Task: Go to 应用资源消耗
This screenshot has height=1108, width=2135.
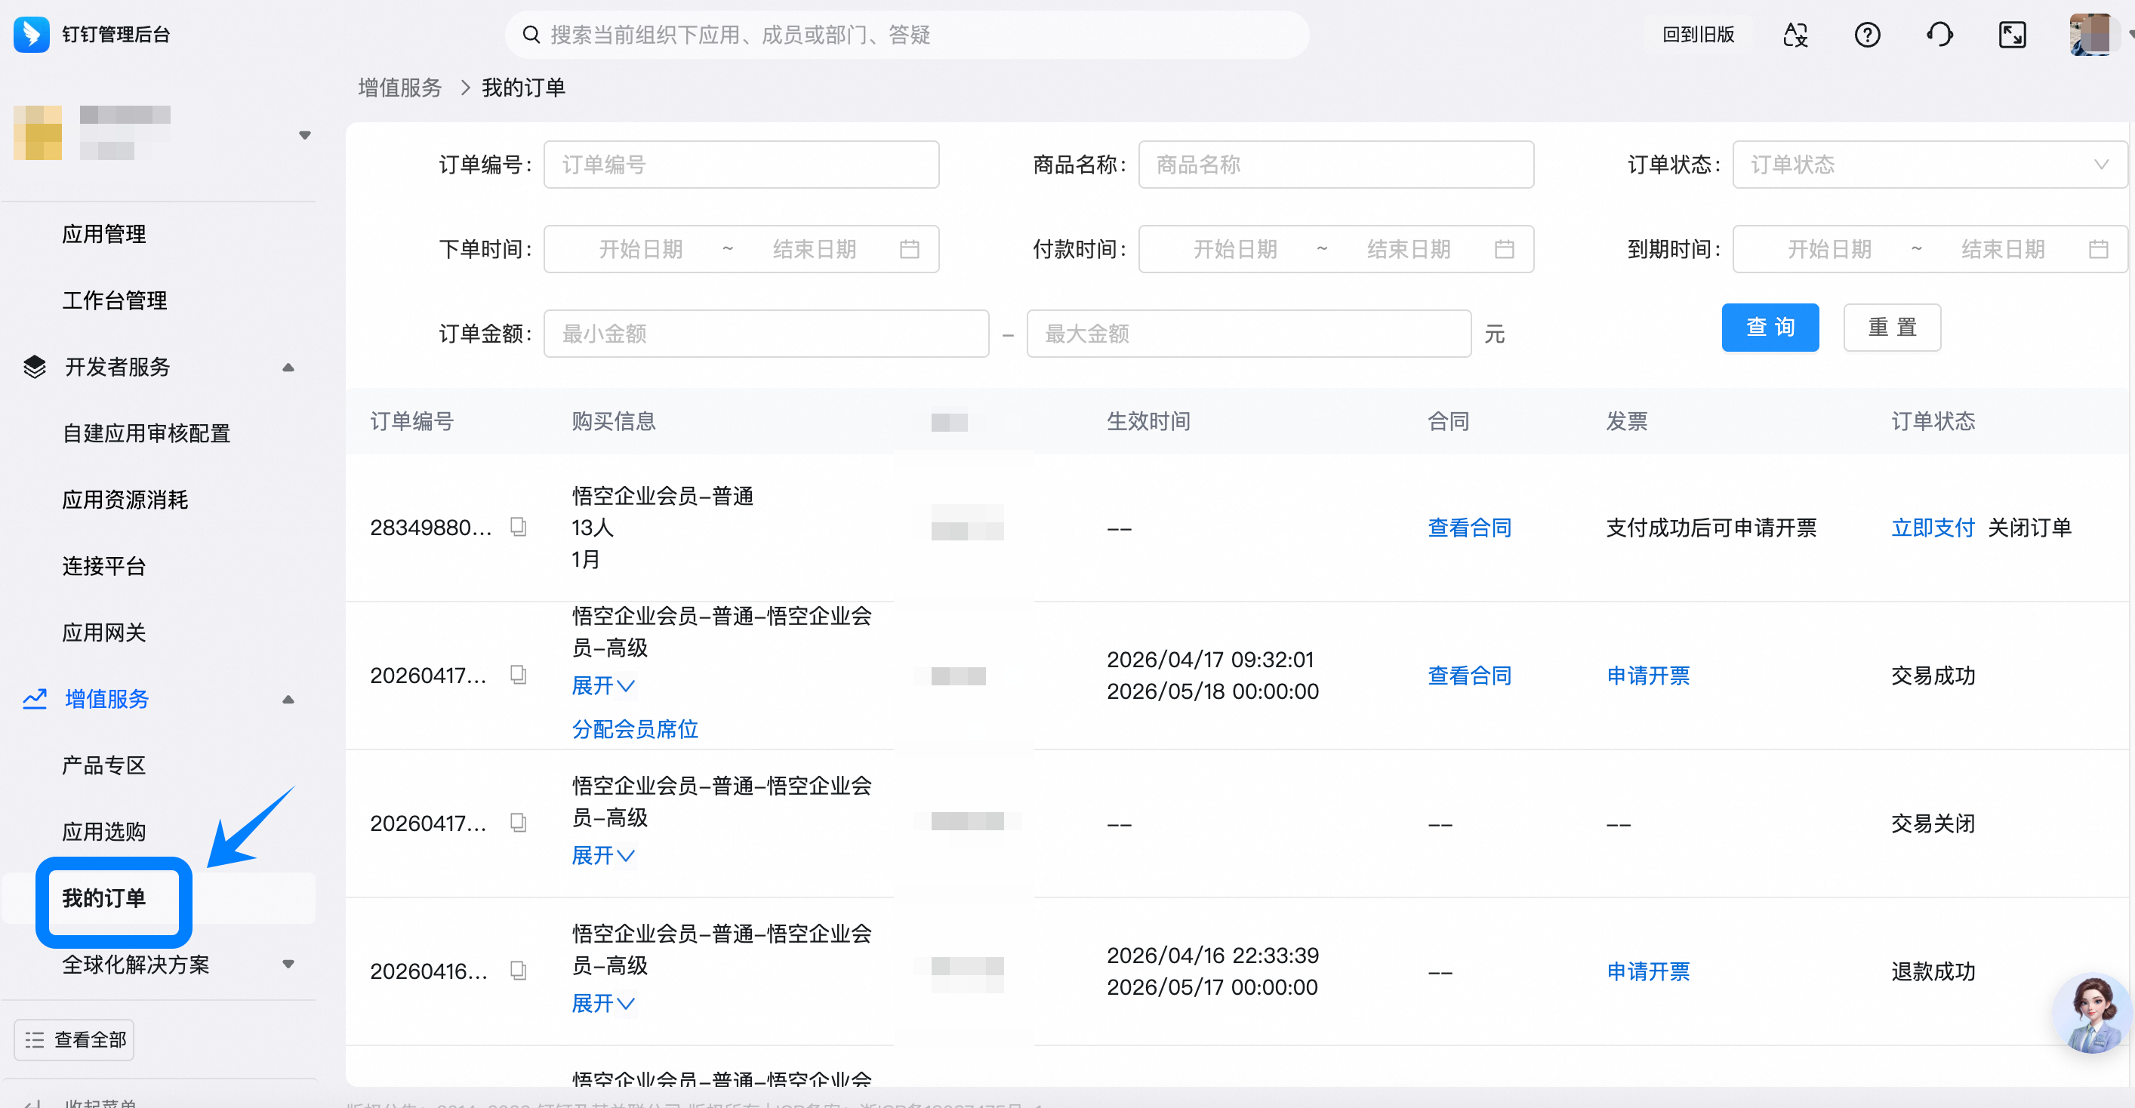Action: click(x=126, y=500)
